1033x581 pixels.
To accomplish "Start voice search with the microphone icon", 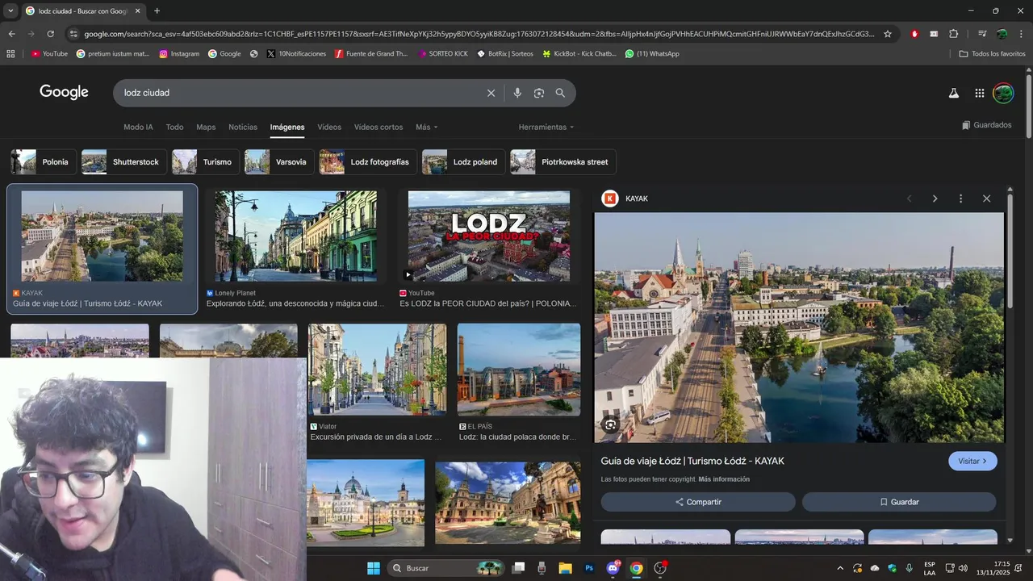I will pyautogui.click(x=517, y=93).
